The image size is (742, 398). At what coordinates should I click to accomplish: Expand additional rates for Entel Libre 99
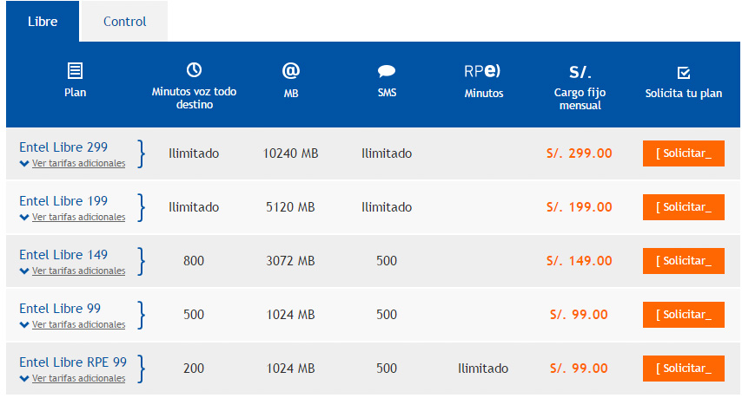(x=72, y=325)
